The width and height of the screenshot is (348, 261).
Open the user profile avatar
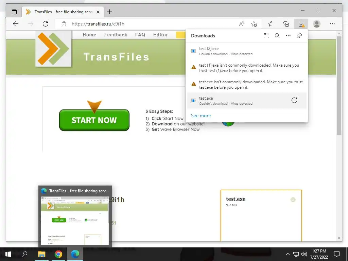tap(317, 24)
